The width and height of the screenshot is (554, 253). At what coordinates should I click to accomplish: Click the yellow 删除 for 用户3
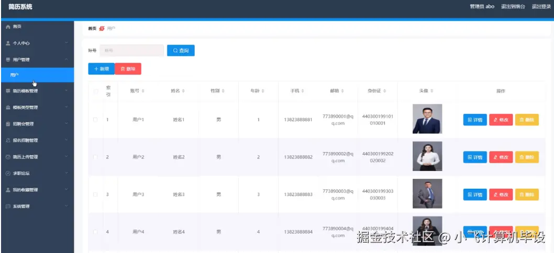[x=527, y=194]
